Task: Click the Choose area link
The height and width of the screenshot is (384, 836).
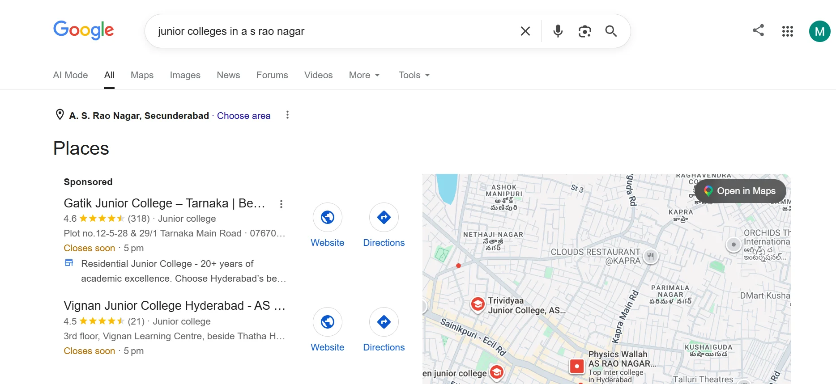Action: pyautogui.click(x=243, y=116)
